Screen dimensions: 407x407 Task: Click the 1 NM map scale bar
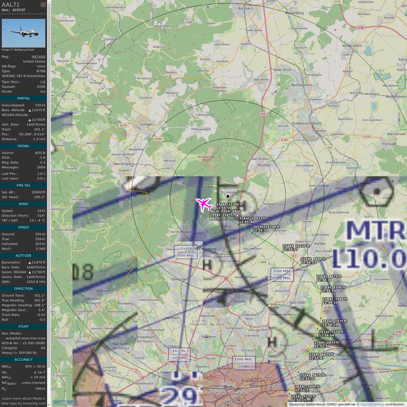pyautogui.click(x=63, y=402)
